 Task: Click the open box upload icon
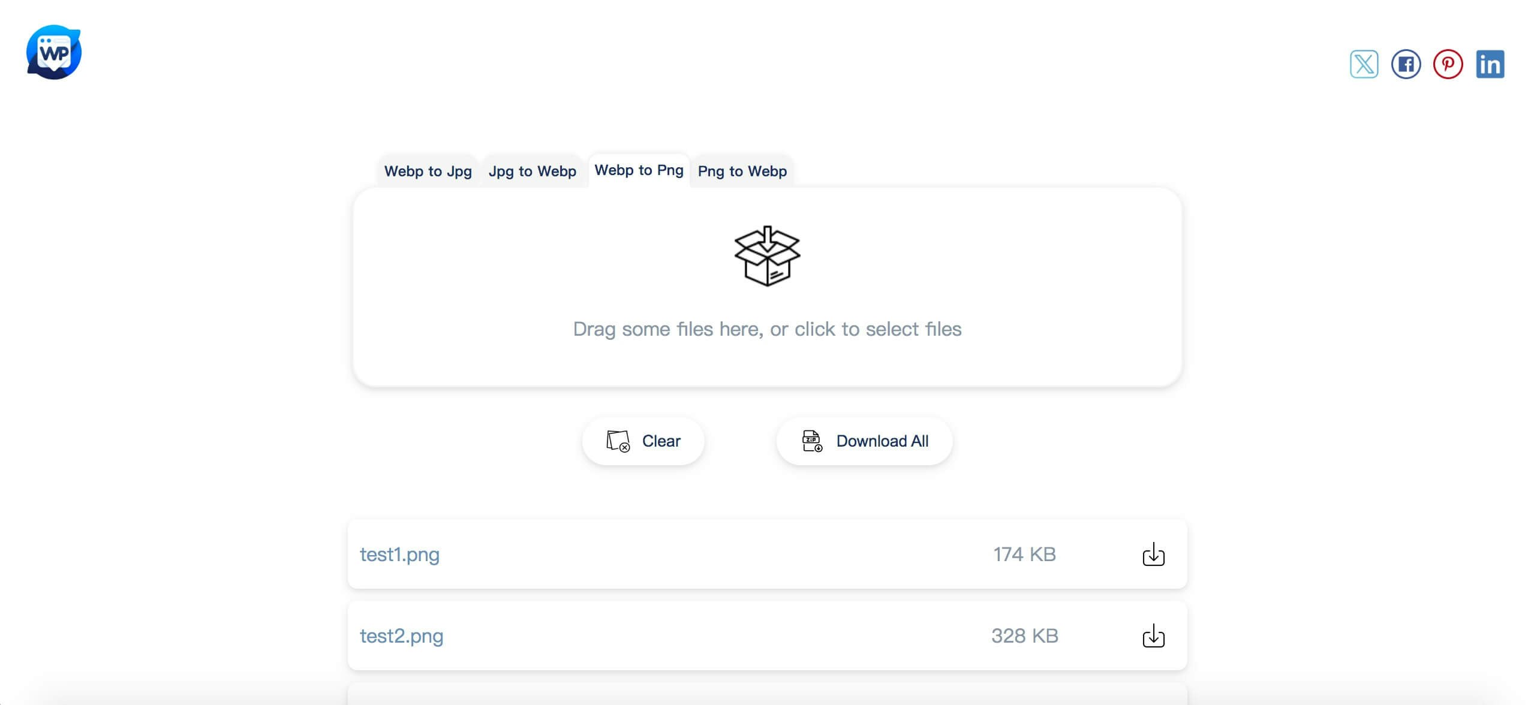(767, 256)
